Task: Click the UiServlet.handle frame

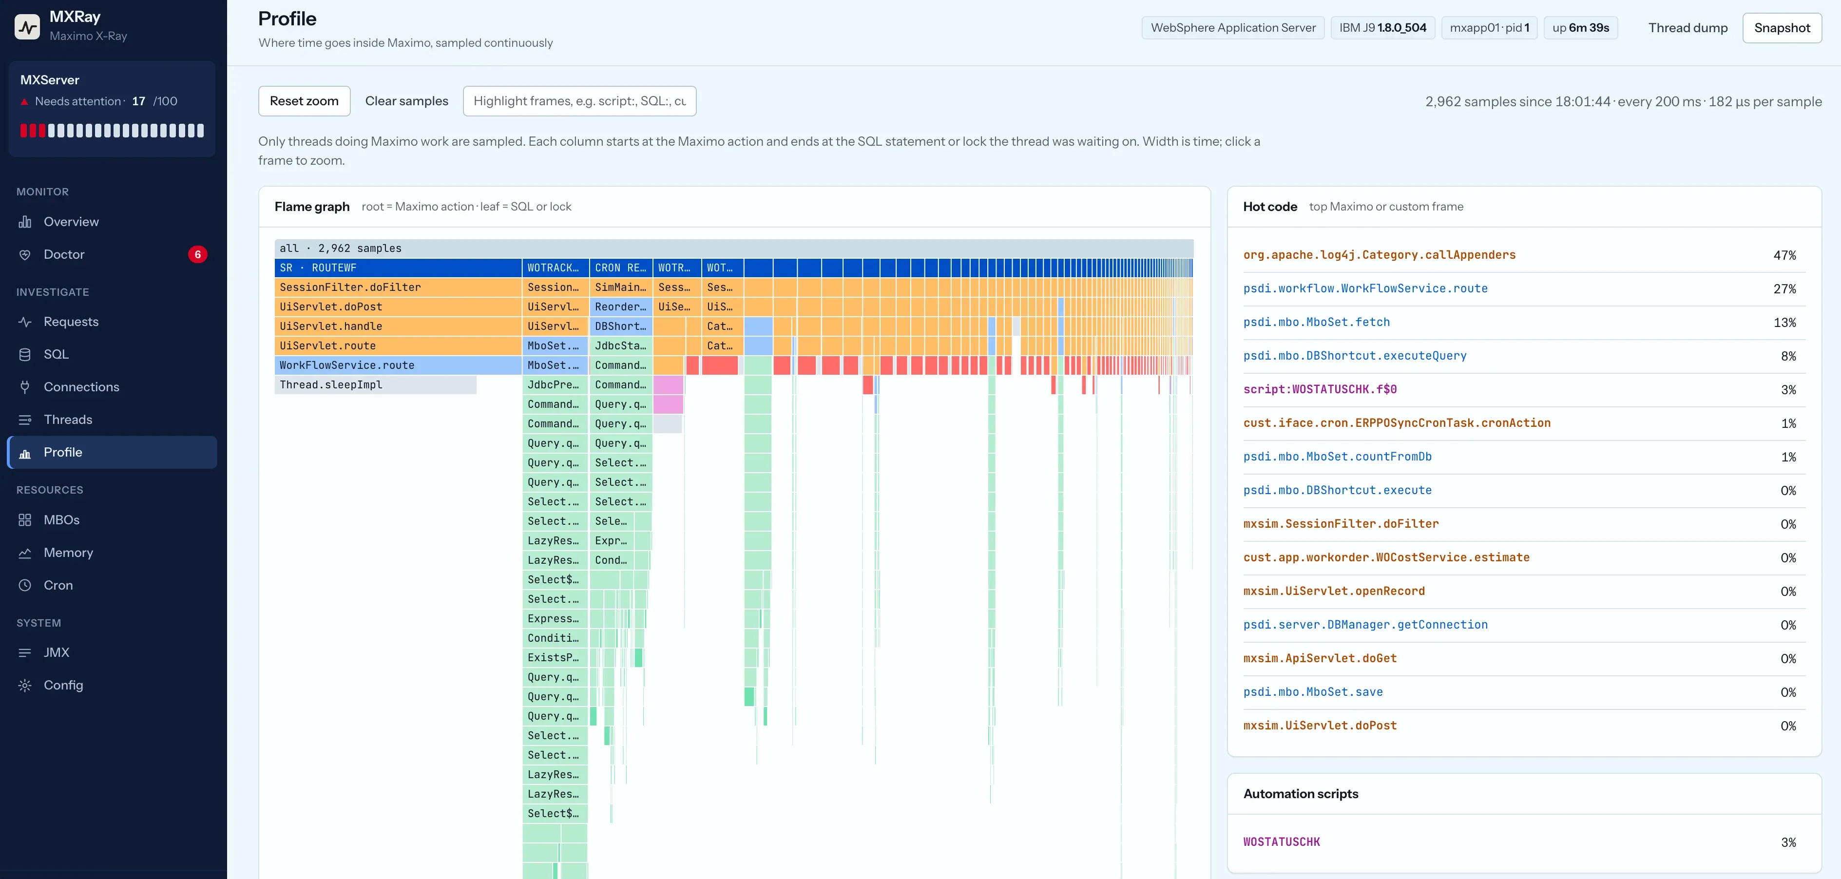Action: tap(398, 326)
